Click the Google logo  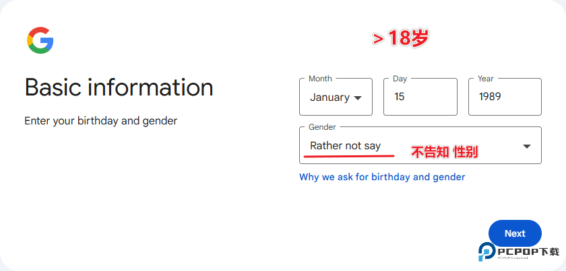[40, 40]
